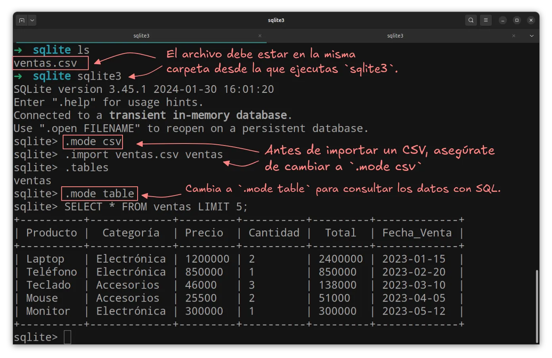This screenshot has width=552, height=358.
Task: Maximize the sqlite3 terminal window
Action: (x=517, y=20)
